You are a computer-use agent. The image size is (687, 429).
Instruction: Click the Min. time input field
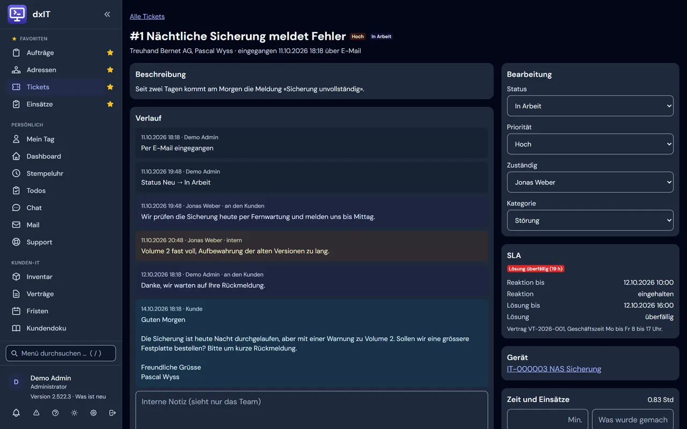point(547,419)
